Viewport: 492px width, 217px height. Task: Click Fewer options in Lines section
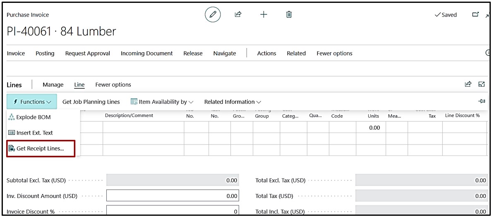[x=113, y=85]
